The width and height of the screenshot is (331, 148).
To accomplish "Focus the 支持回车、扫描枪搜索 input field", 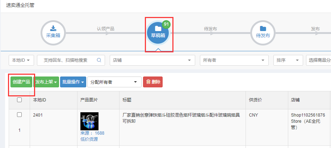I will pos(71,60).
